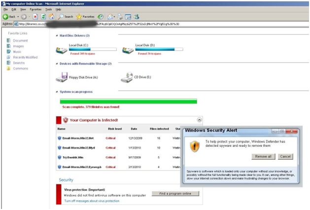Screen dimensions: 310x210
Task: Select Email-Worm.Win32.Myd threat name
Action: point(79,148)
